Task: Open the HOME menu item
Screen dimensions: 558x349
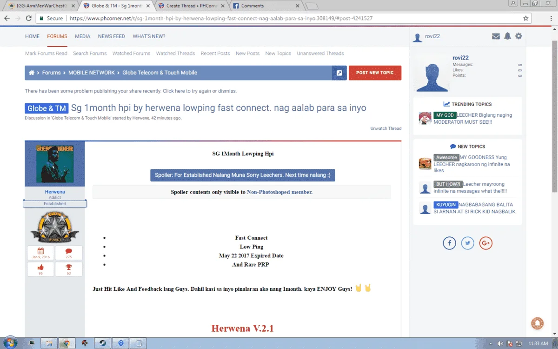Action: 32,36
